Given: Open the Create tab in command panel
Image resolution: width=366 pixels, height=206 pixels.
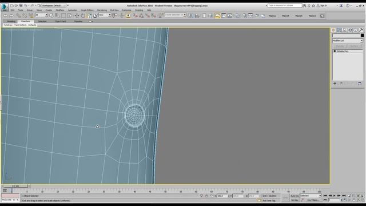Looking at the screenshot, I should tap(333, 30).
